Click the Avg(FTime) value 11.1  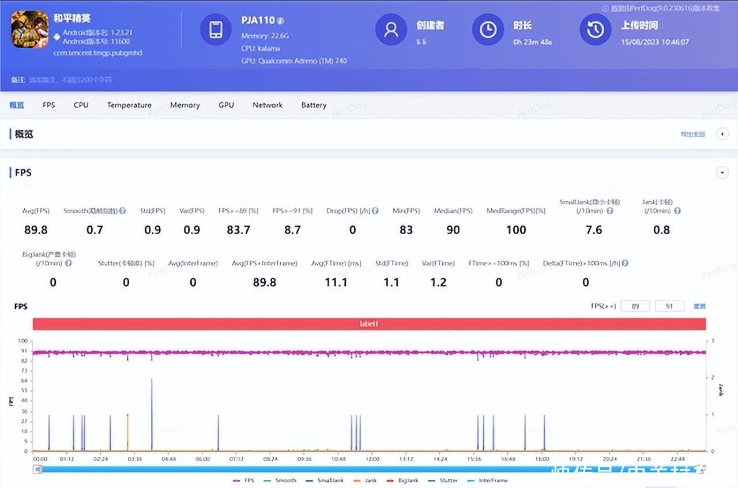pos(336,282)
